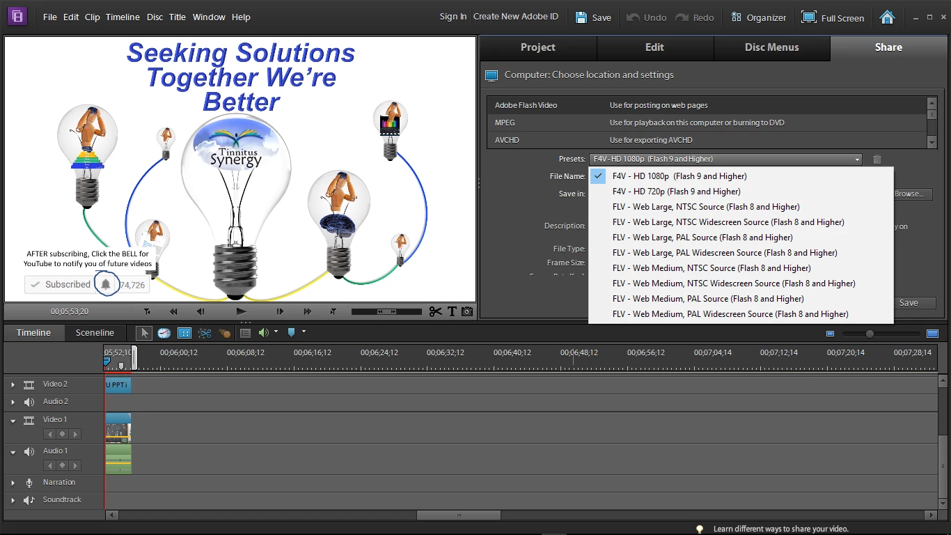The width and height of the screenshot is (951, 535).
Task: Add default text with the T icon
Action: [452, 311]
